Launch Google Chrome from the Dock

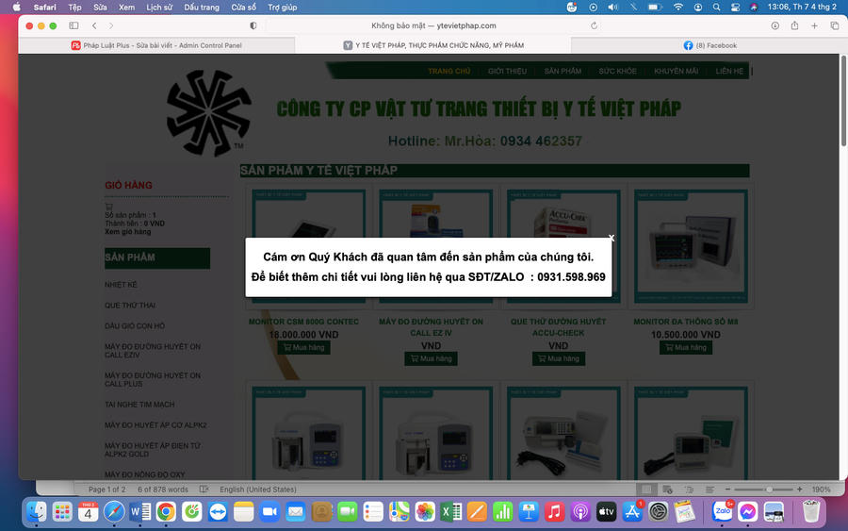[x=166, y=511]
